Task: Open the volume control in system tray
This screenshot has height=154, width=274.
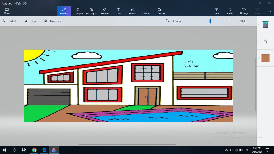Action: coord(241,150)
